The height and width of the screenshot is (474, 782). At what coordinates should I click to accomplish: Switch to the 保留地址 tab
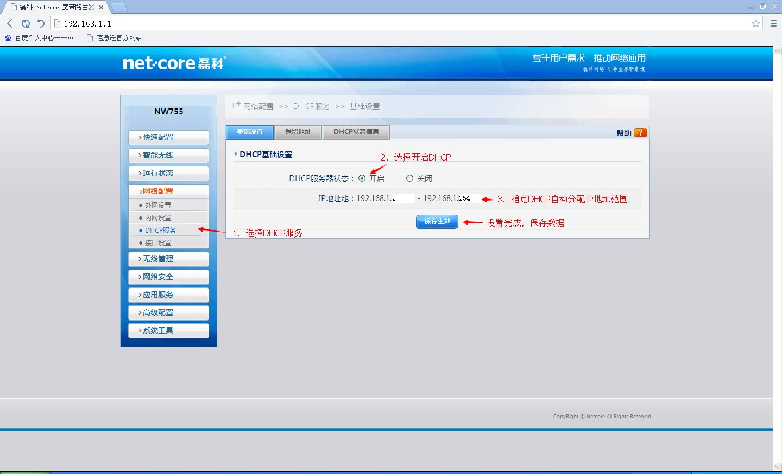coord(298,132)
